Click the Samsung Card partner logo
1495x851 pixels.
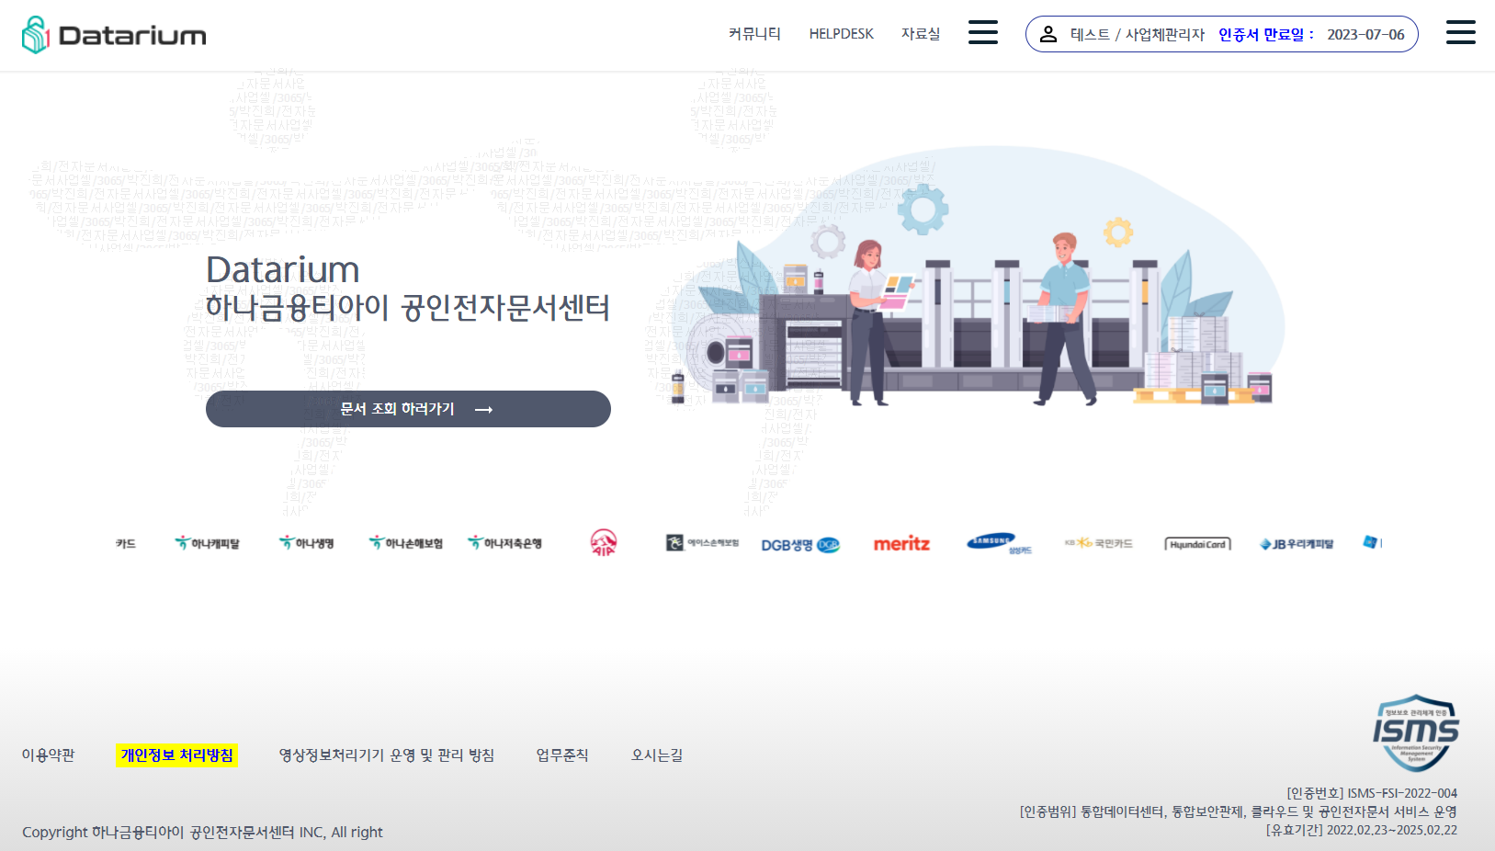tap(999, 544)
